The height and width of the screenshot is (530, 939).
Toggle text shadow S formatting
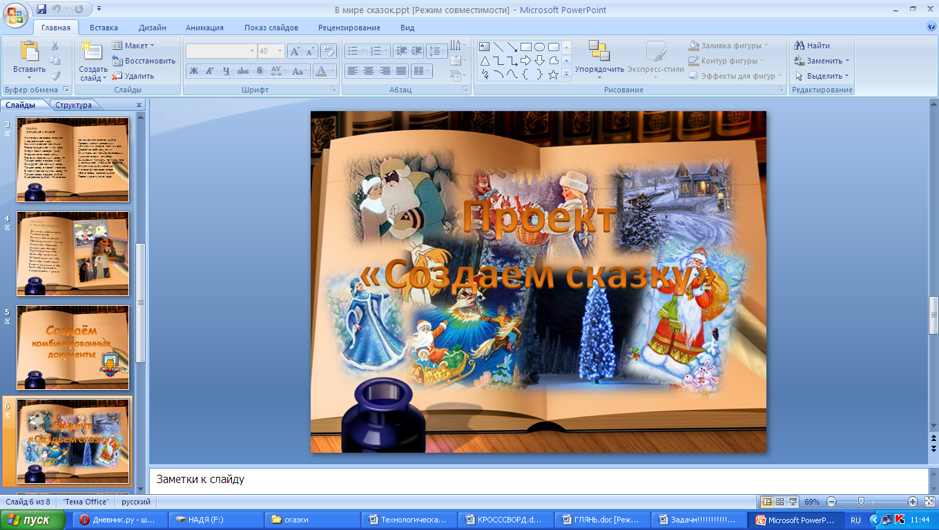pos(260,70)
